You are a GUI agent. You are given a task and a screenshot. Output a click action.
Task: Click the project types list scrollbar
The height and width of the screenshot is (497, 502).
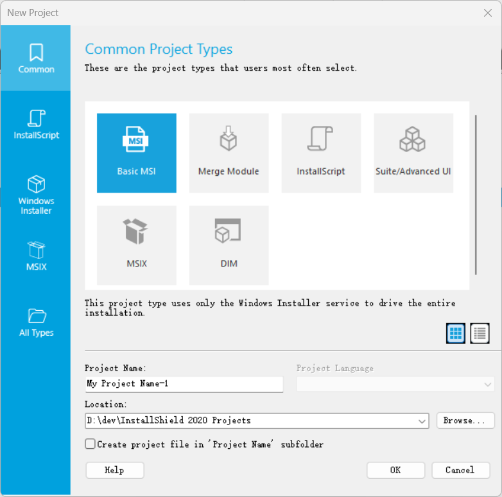[x=476, y=195]
